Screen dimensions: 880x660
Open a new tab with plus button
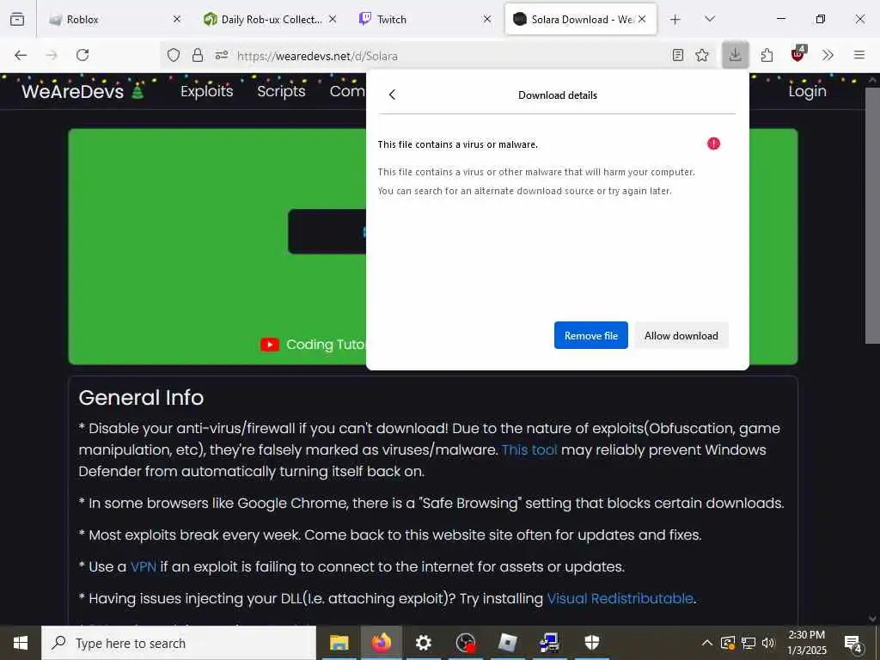point(675,20)
